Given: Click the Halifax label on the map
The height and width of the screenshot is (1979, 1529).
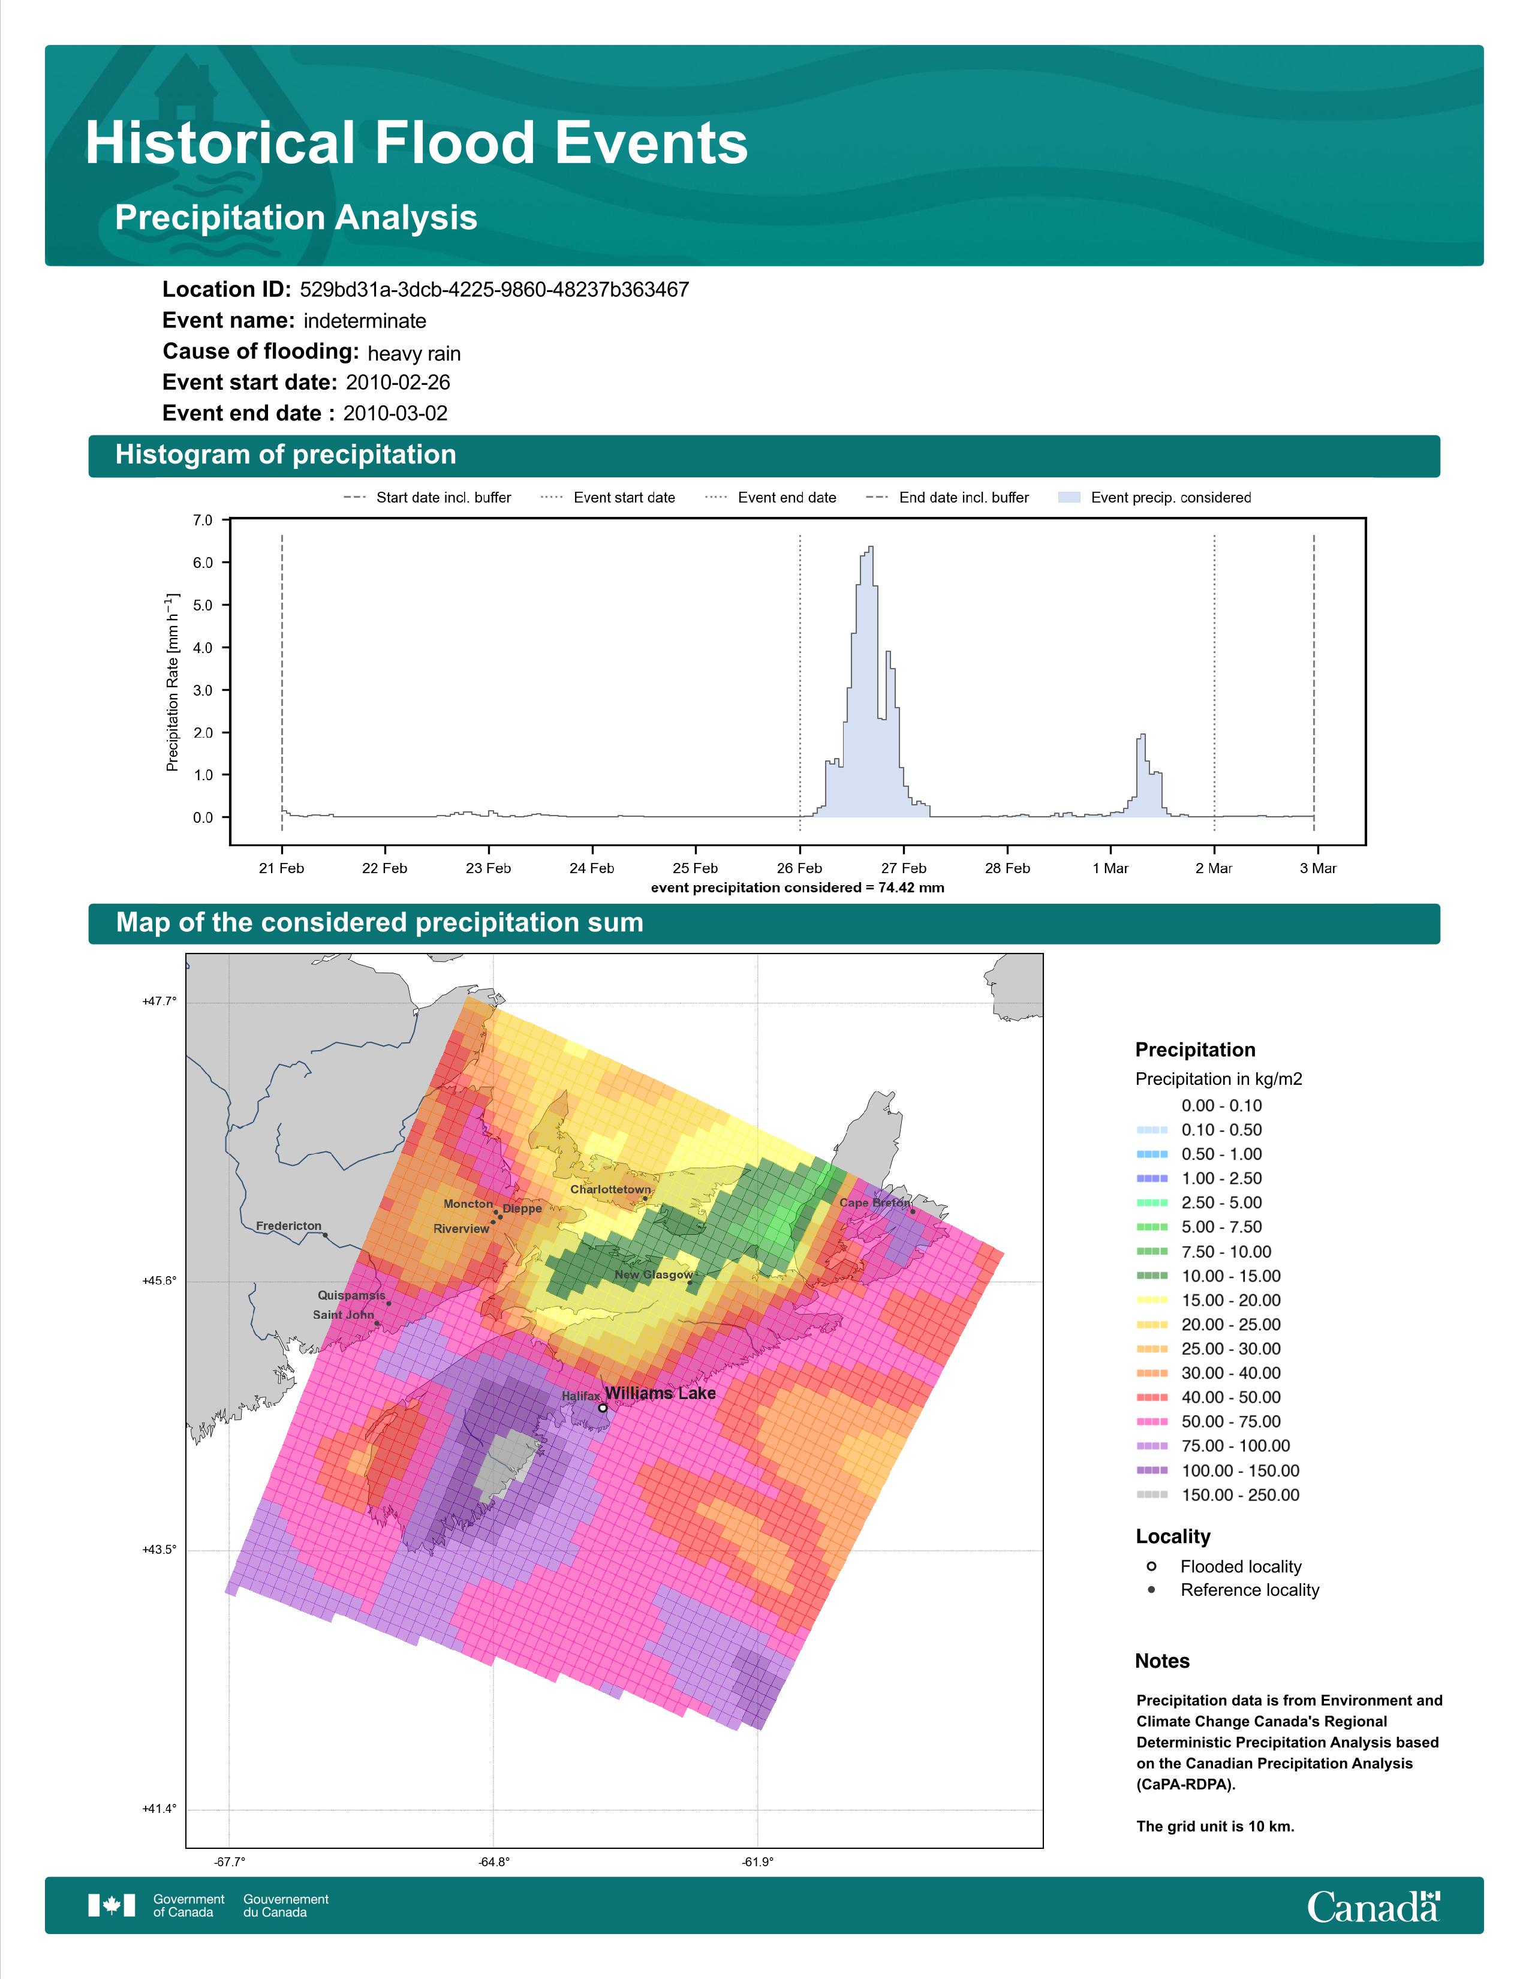Looking at the screenshot, I should click(x=580, y=1396).
